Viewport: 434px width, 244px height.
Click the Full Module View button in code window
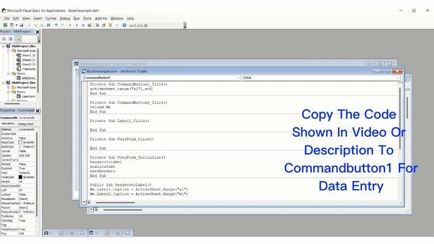click(x=89, y=202)
